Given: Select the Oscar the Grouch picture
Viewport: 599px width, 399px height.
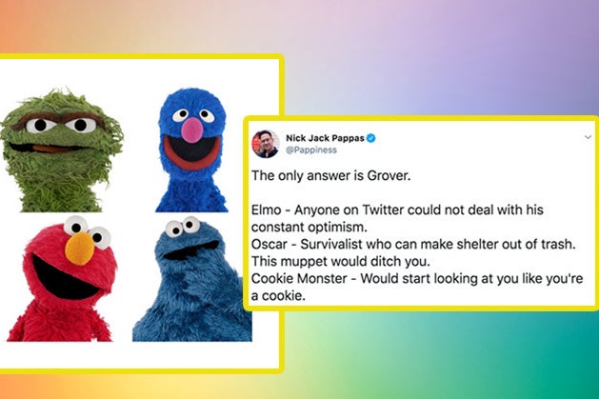Looking at the screenshot, I should click(62, 150).
